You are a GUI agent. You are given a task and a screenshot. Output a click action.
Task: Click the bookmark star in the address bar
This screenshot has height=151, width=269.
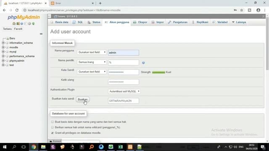pyautogui.click(x=242, y=10)
